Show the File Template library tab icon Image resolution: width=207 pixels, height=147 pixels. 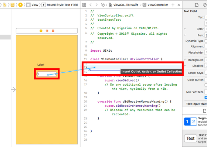204,111
